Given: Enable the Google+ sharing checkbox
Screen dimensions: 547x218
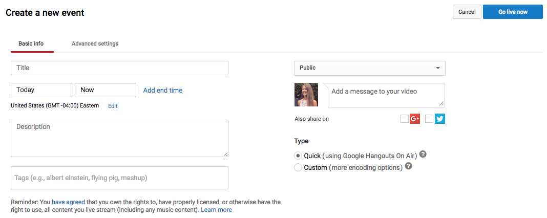Looking at the screenshot, I should point(405,119).
